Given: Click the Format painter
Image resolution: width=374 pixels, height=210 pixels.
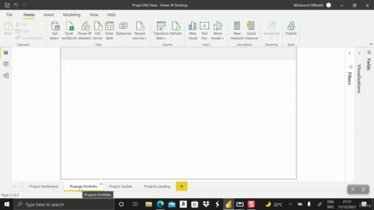Looking at the screenshot, I should [x=29, y=38].
